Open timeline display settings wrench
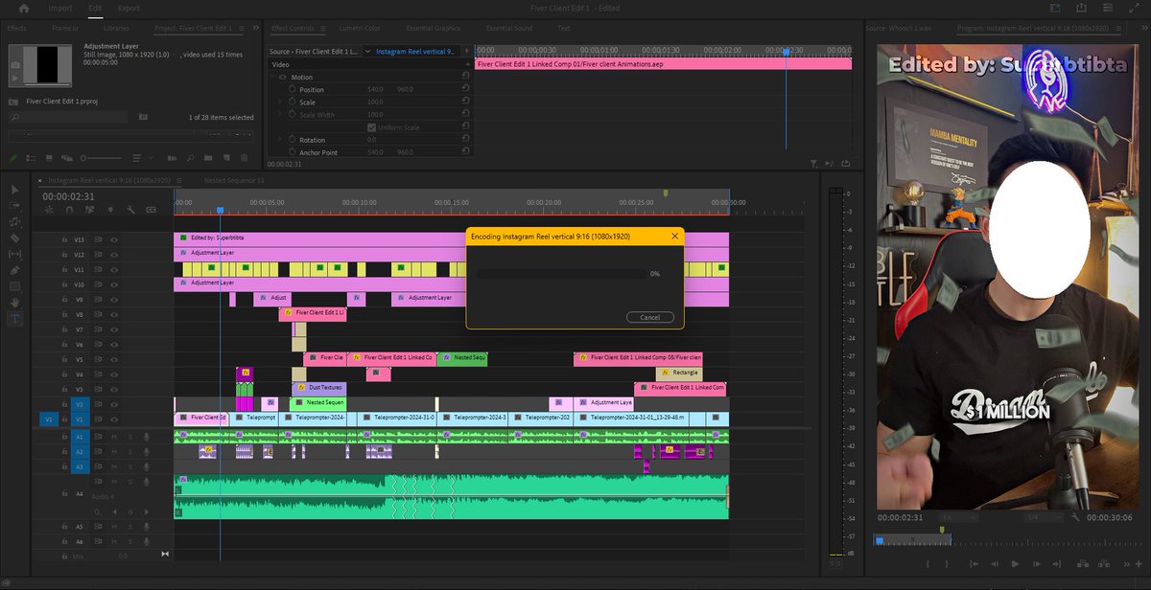 coord(130,210)
